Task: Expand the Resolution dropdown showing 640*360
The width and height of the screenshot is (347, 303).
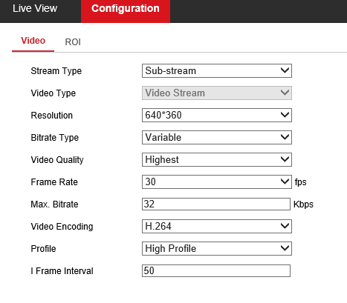Action: click(217, 116)
